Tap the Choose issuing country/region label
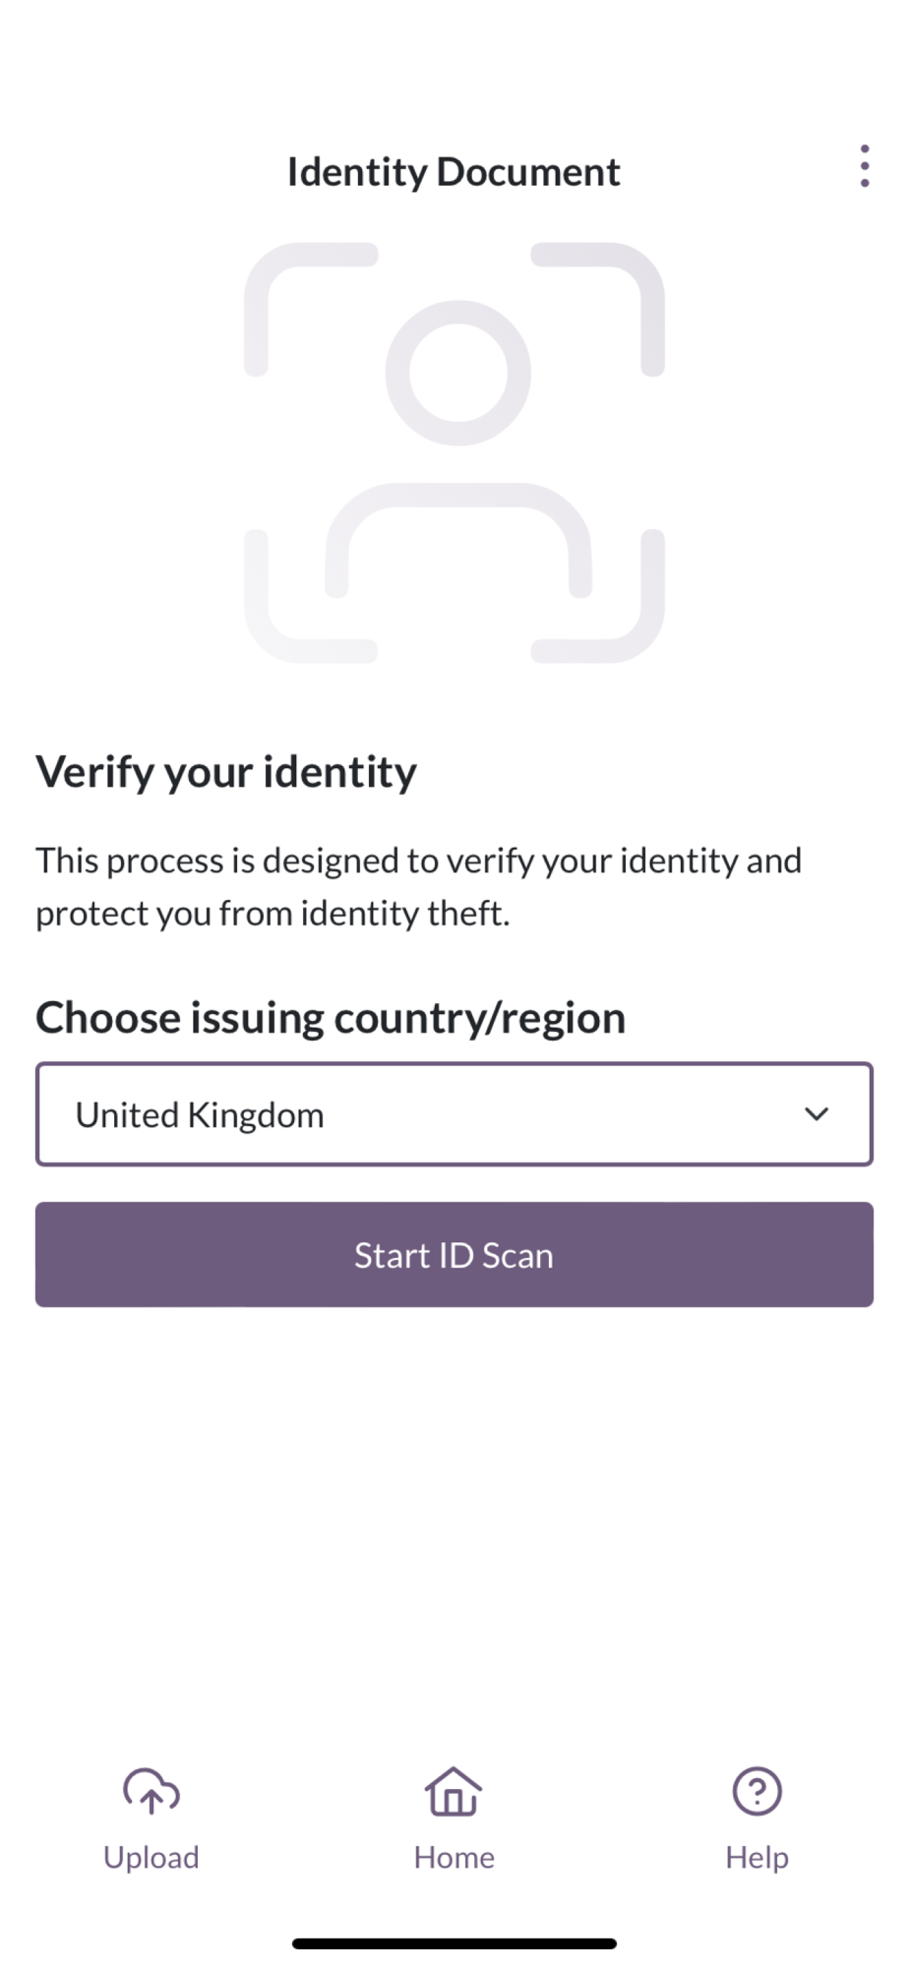909x1967 pixels. (331, 1018)
